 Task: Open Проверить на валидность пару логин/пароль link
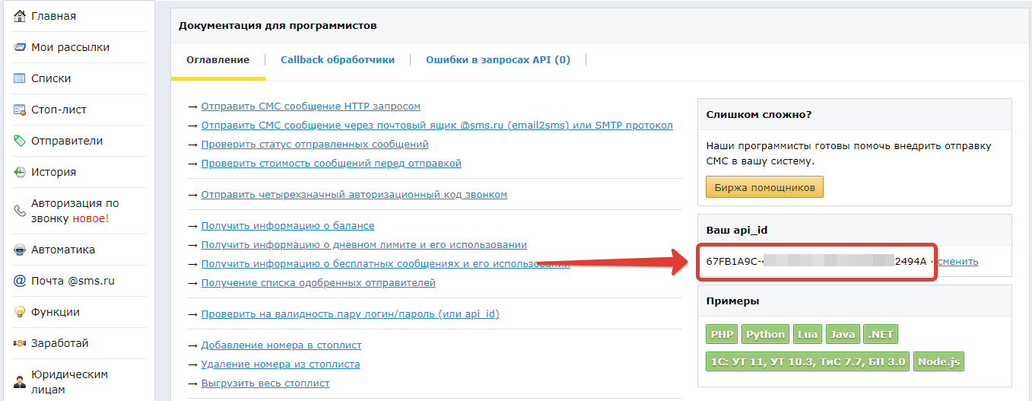click(x=350, y=314)
